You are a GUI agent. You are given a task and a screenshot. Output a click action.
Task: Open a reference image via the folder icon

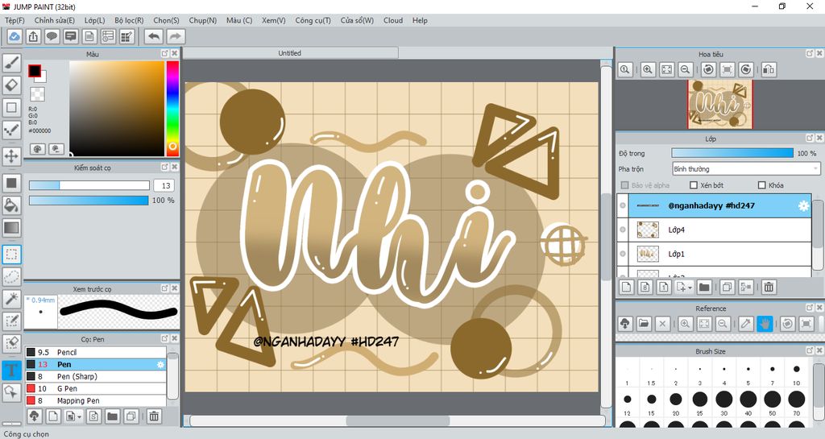tap(644, 324)
